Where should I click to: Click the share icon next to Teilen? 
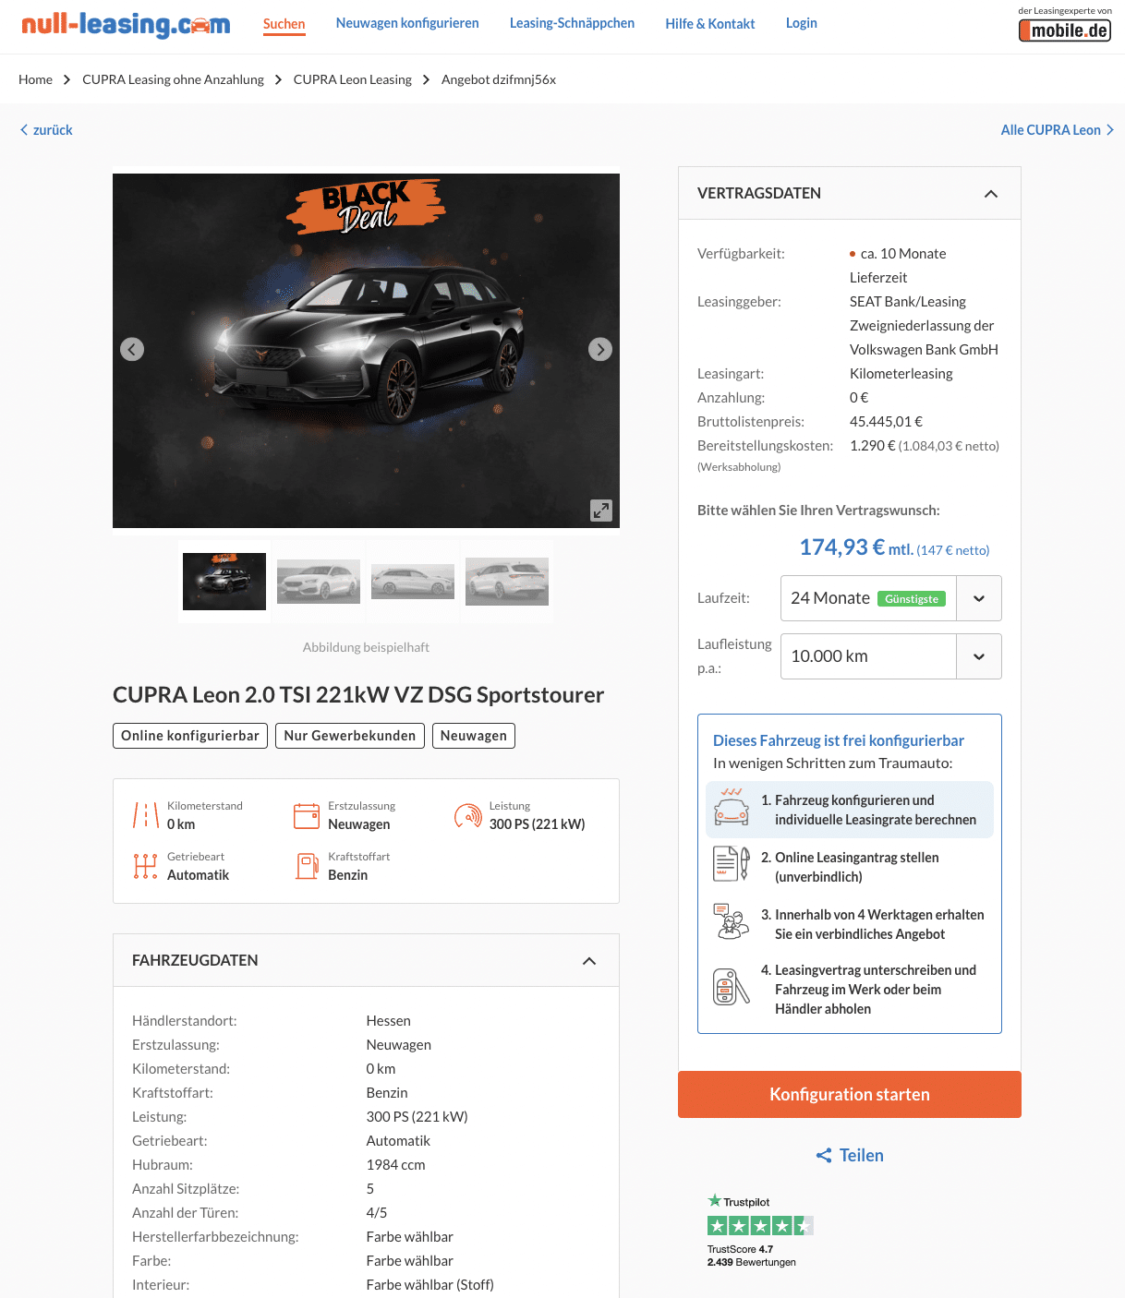click(x=824, y=1155)
